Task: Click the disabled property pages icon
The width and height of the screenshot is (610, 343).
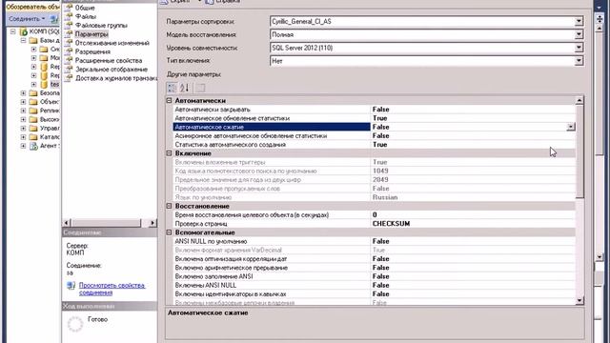Action: pyautogui.click(x=200, y=88)
